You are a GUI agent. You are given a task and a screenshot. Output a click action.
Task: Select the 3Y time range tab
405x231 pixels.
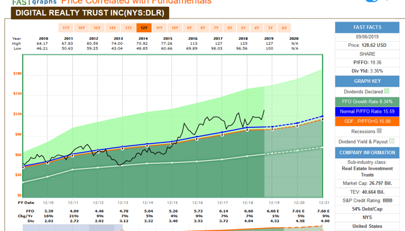(270, 28)
